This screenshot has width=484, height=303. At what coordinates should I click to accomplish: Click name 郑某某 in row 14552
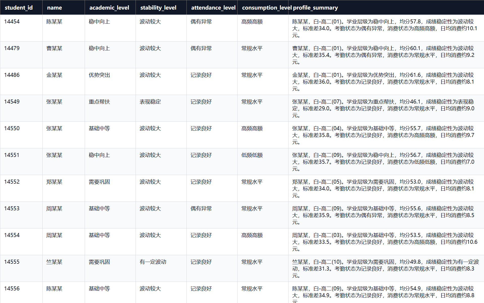(x=54, y=182)
